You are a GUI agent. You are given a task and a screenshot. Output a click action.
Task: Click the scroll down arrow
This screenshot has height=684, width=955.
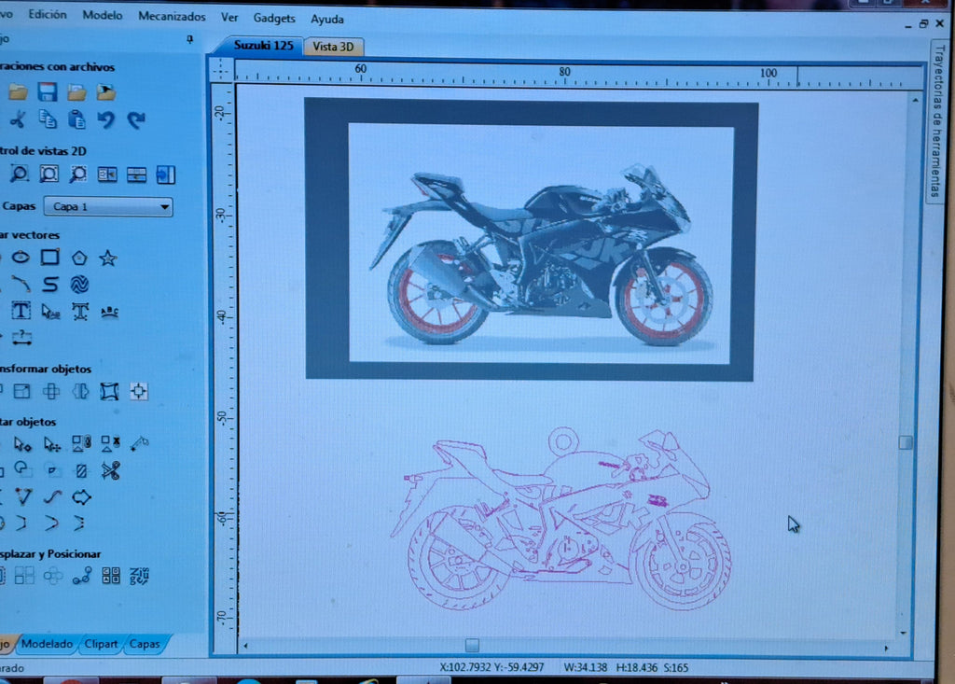point(903,633)
